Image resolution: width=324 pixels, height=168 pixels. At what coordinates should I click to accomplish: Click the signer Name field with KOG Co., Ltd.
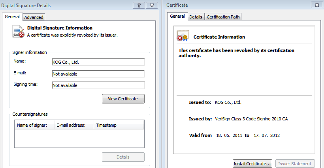pyautogui.click(x=98, y=62)
